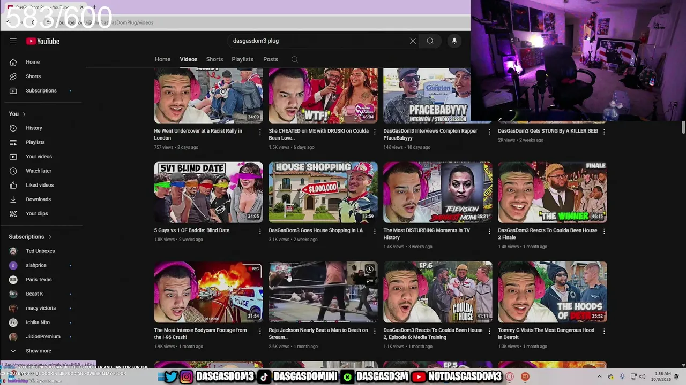Play The Hoods of Detroit thumbnail

tap(553, 292)
